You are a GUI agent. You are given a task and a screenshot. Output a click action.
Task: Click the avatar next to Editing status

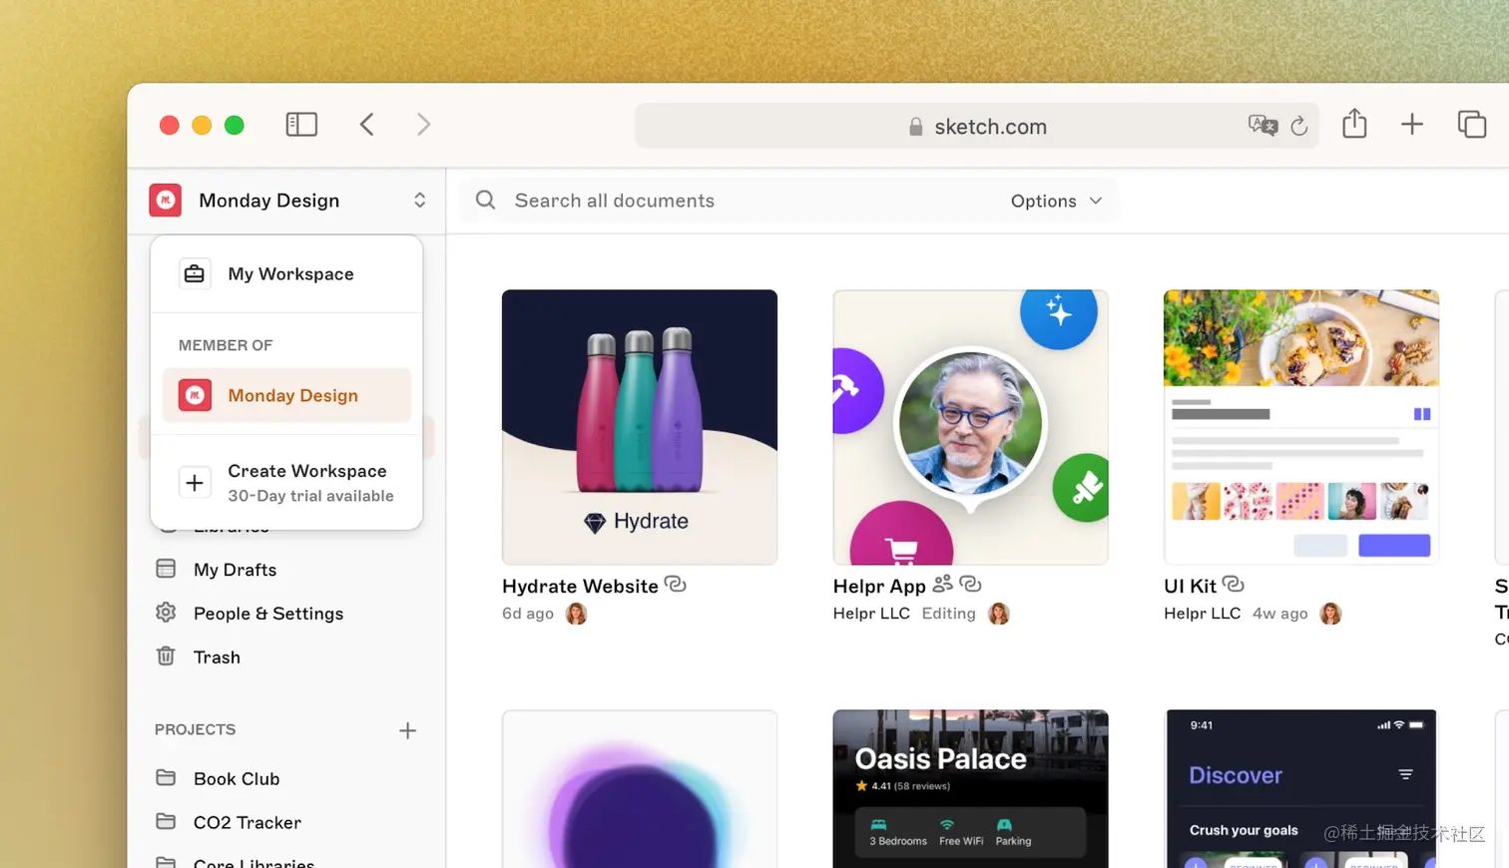point(999,614)
